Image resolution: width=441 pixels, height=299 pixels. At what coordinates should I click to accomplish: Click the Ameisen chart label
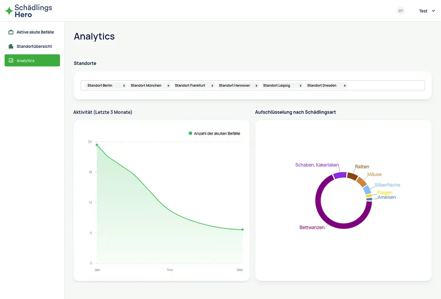(387, 197)
